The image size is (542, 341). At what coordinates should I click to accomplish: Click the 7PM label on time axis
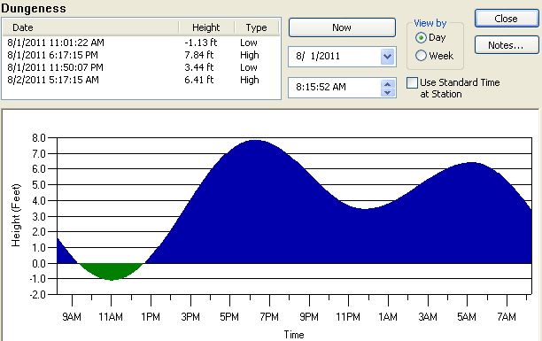tap(269, 317)
